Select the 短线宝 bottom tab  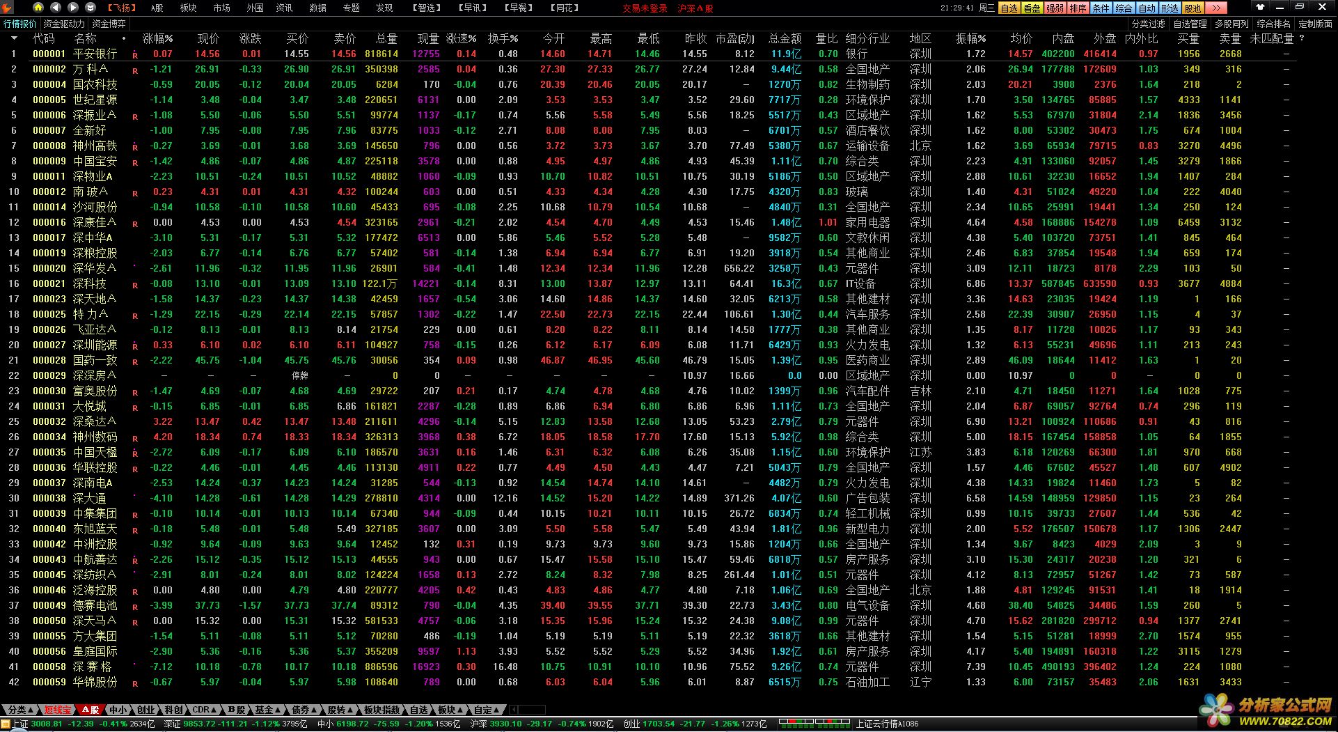click(57, 710)
